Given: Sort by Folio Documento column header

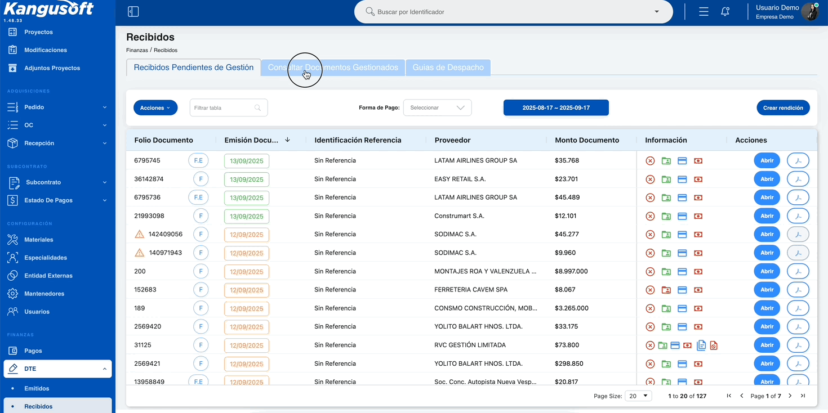Looking at the screenshot, I should tap(163, 140).
